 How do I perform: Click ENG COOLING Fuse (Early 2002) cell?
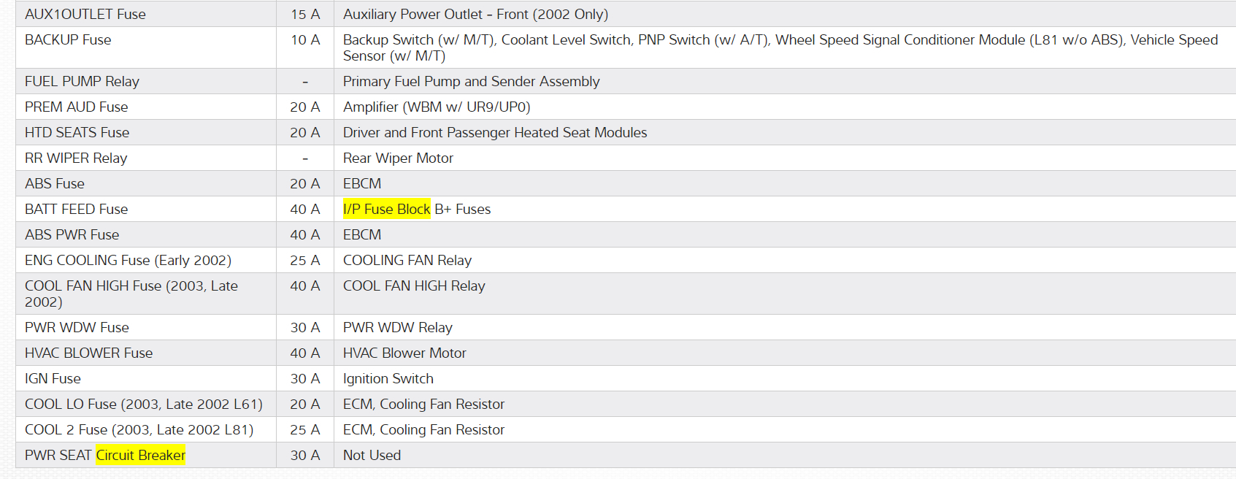128,261
